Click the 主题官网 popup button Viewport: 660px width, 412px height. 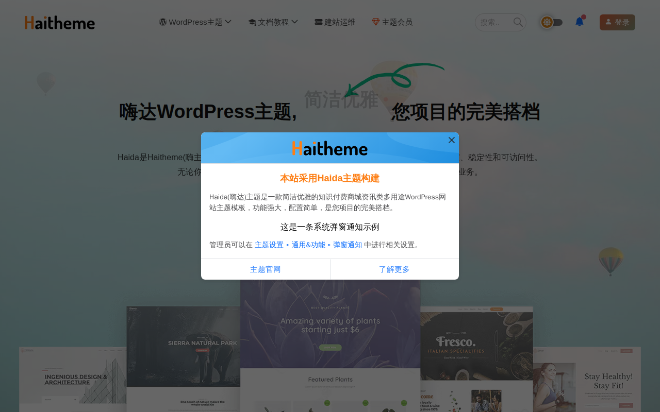pyautogui.click(x=266, y=269)
